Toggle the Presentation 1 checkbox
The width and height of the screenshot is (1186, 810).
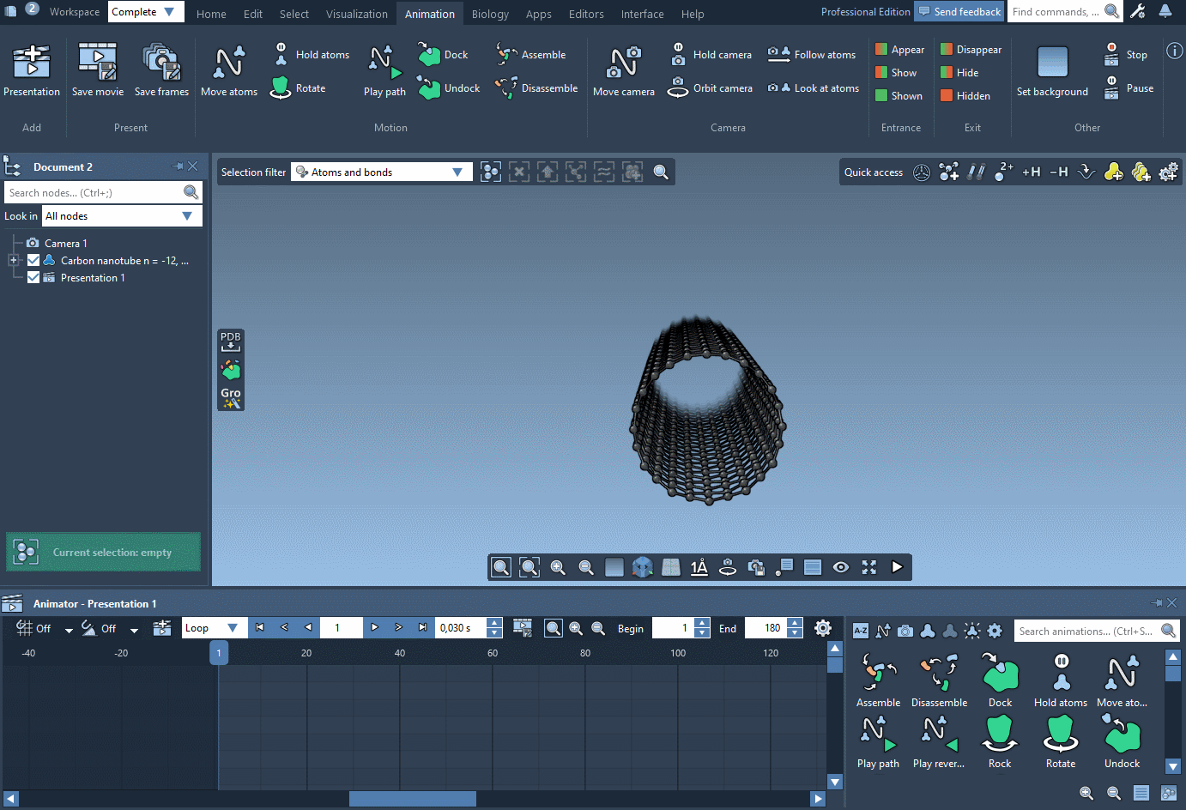(33, 277)
